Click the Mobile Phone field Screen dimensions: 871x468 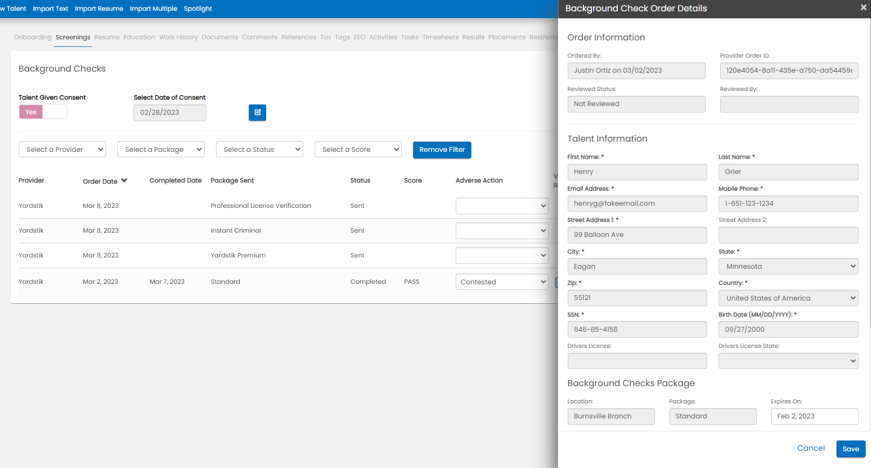(789, 204)
